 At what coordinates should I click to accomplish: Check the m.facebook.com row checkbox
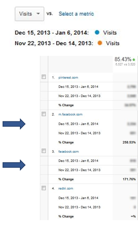coord(44,114)
